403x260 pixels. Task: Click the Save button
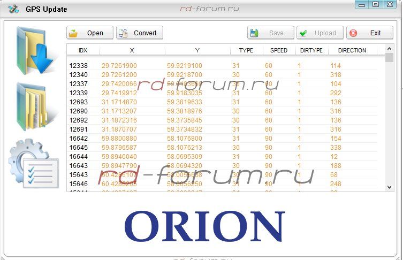(271, 33)
